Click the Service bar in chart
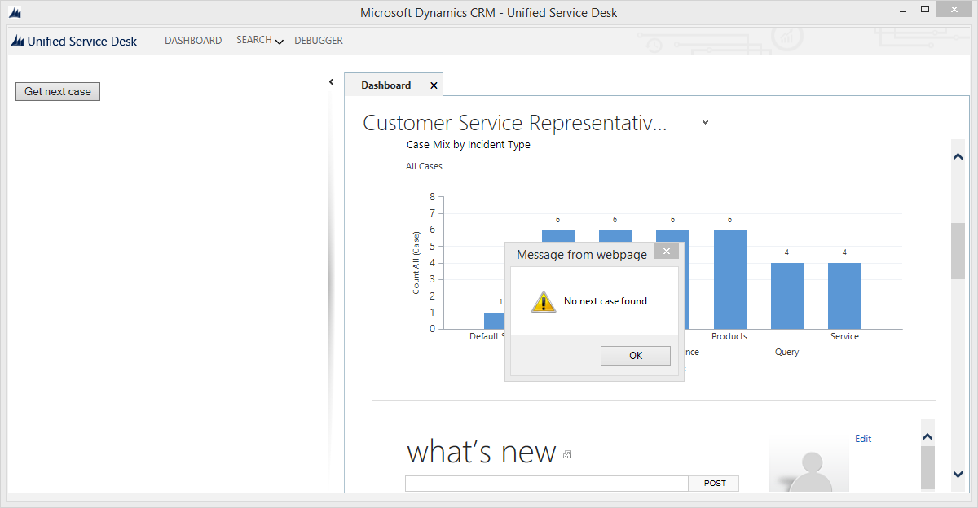The height and width of the screenshot is (508, 978). [844, 296]
